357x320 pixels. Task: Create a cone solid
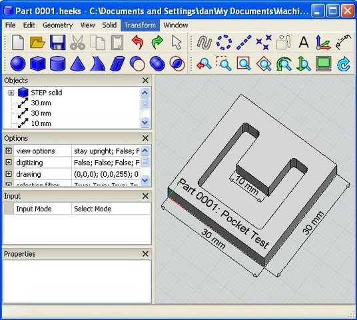click(x=78, y=63)
